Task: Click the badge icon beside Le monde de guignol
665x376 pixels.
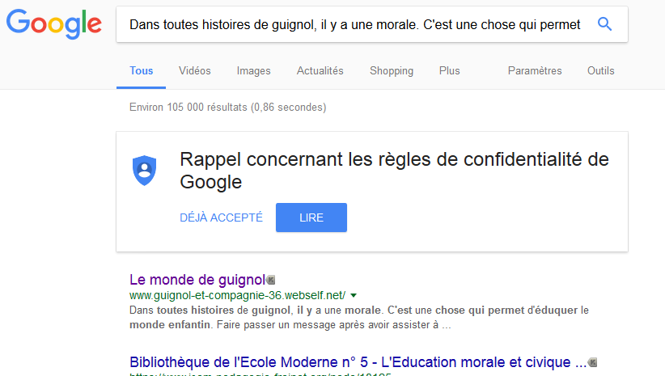Action: tap(270, 280)
